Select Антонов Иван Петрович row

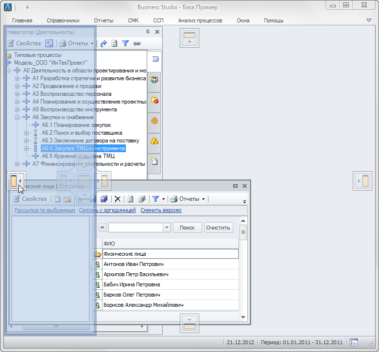[133, 264]
